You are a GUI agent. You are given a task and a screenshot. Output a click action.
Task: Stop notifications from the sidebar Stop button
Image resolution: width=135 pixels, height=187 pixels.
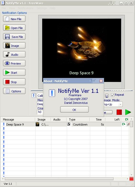pyautogui.click(x=14, y=82)
